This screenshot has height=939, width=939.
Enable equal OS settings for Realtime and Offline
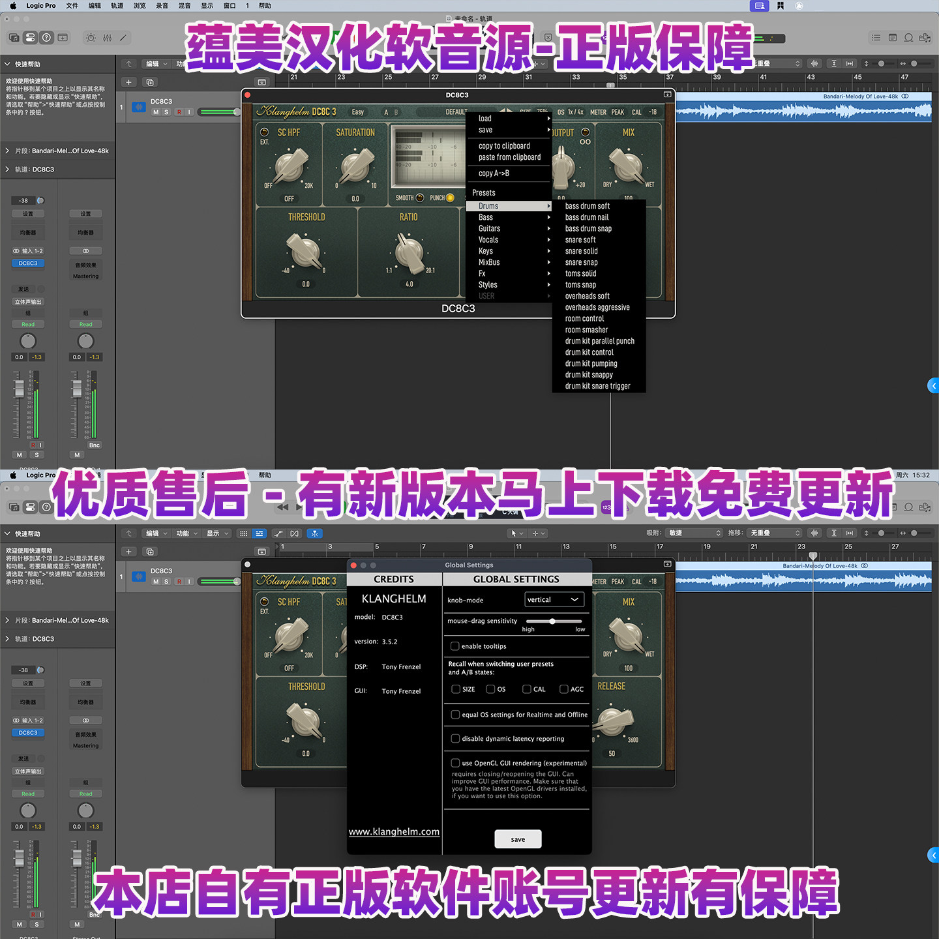coord(455,715)
